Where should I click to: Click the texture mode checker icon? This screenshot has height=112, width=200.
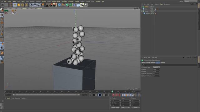(x=2, y=19)
